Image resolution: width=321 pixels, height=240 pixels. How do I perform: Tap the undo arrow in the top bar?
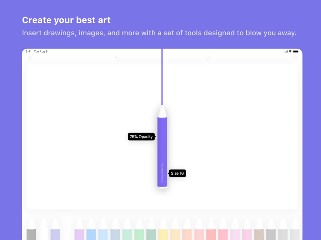(117, 58)
